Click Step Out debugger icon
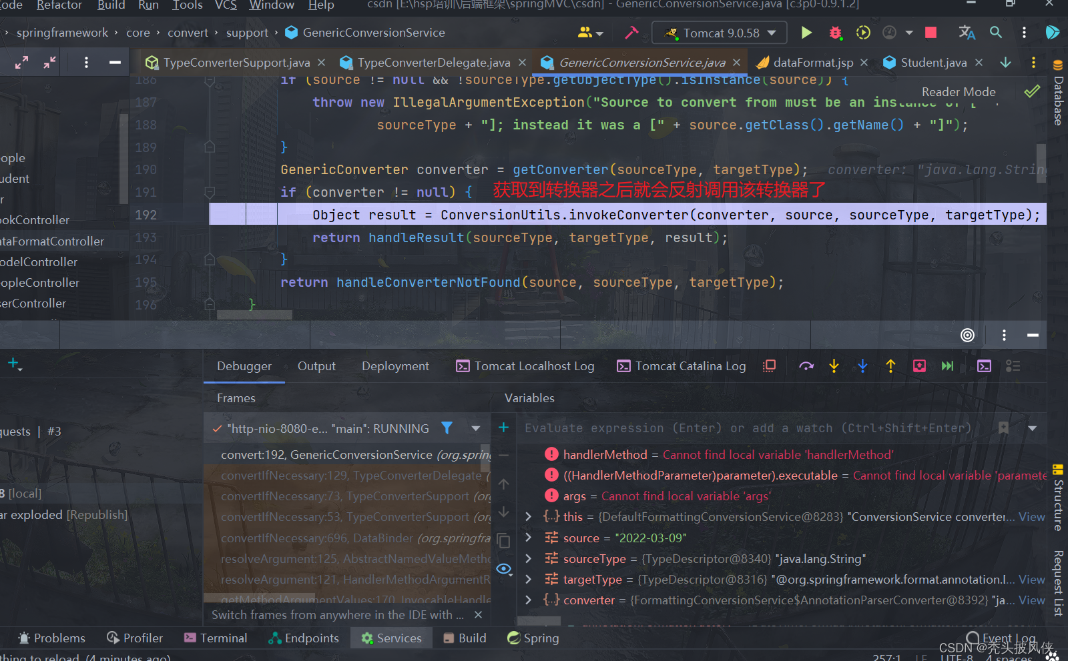This screenshot has width=1068, height=661. pos(890,366)
